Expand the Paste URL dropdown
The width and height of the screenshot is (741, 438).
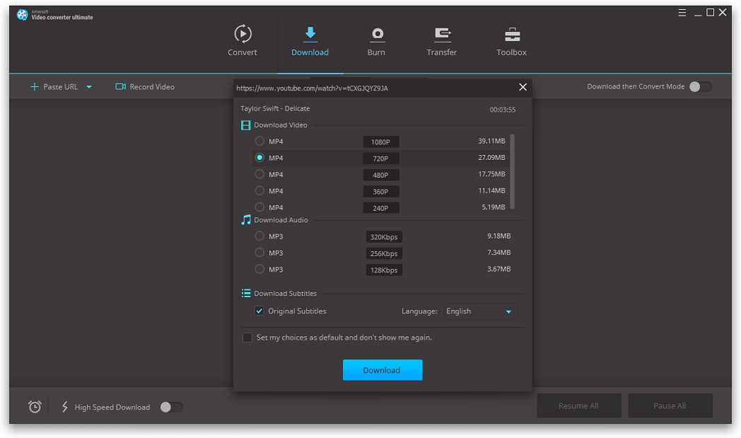click(89, 86)
